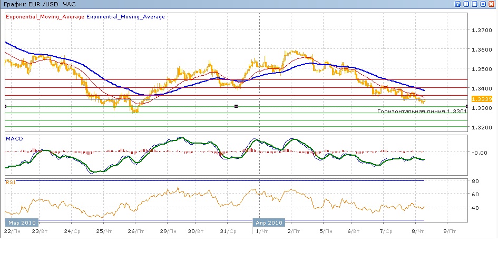The image size is (498, 253).
Task: Close the EUR/USD chart with red X
Action: (492, 4)
